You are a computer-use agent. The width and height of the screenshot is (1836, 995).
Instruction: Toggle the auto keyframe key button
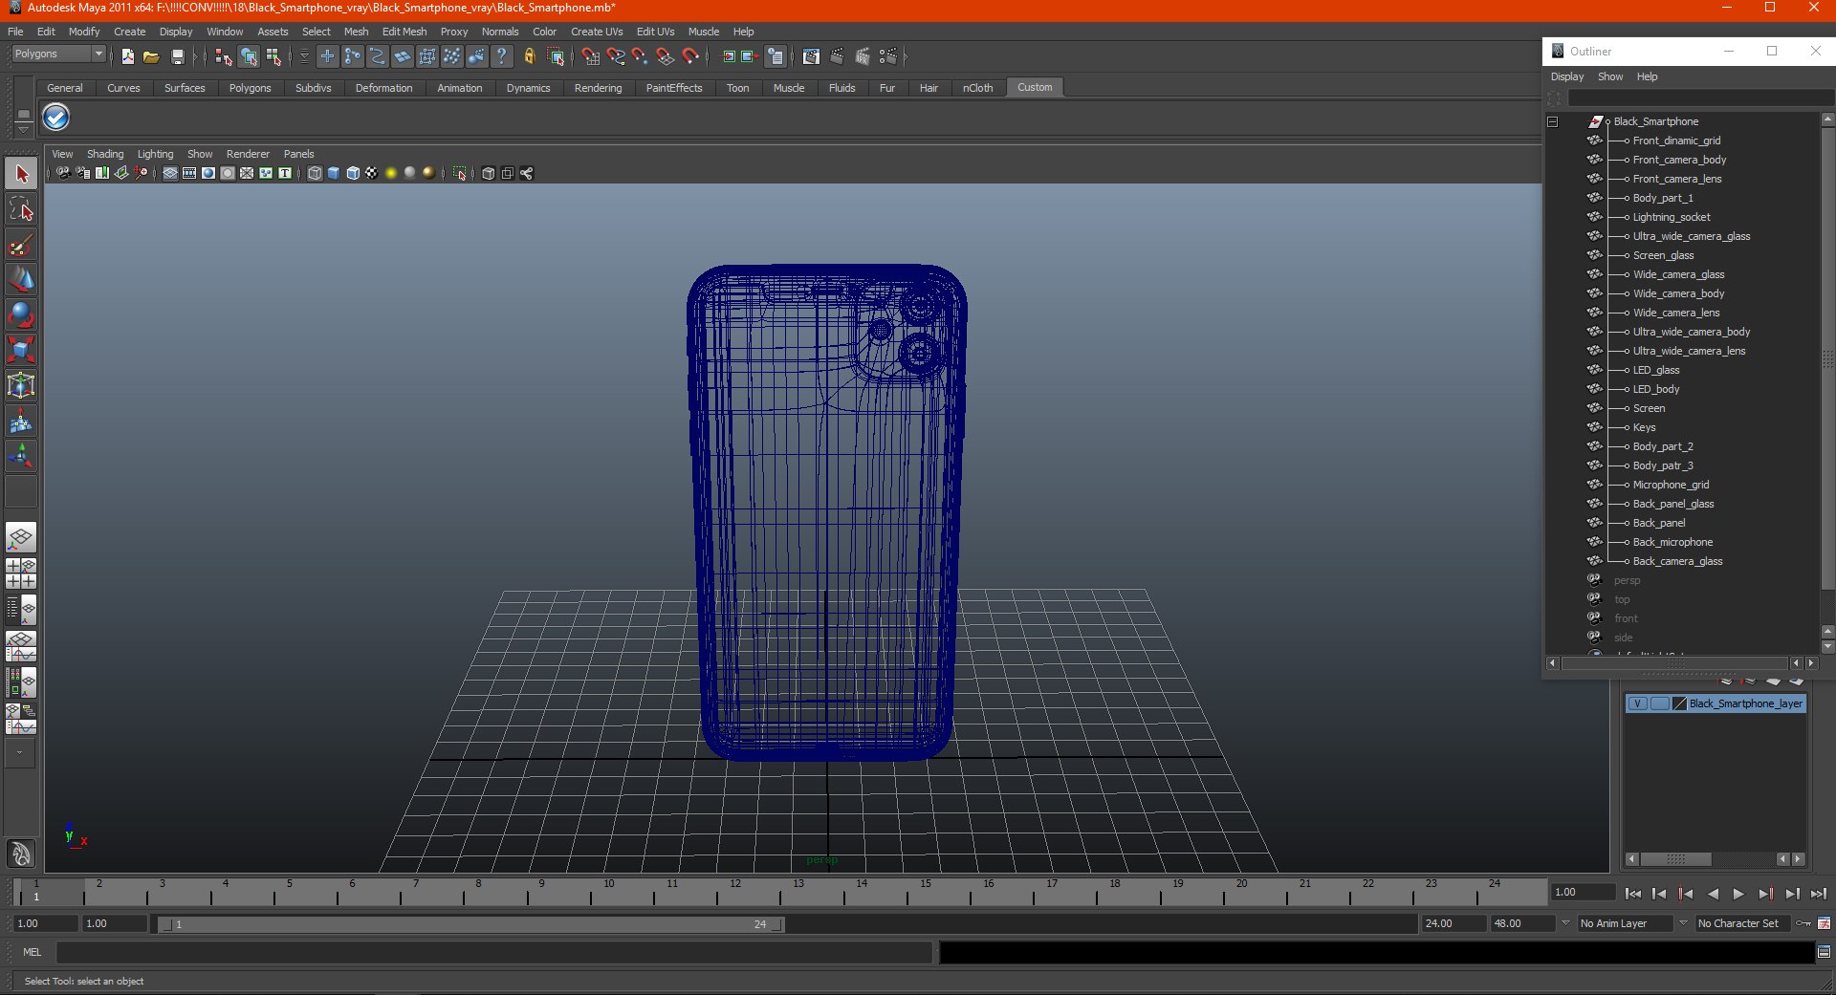[1803, 923]
